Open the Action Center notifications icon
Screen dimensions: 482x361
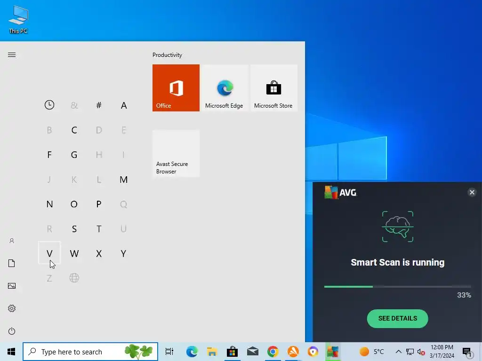click(x=467, y=353)
